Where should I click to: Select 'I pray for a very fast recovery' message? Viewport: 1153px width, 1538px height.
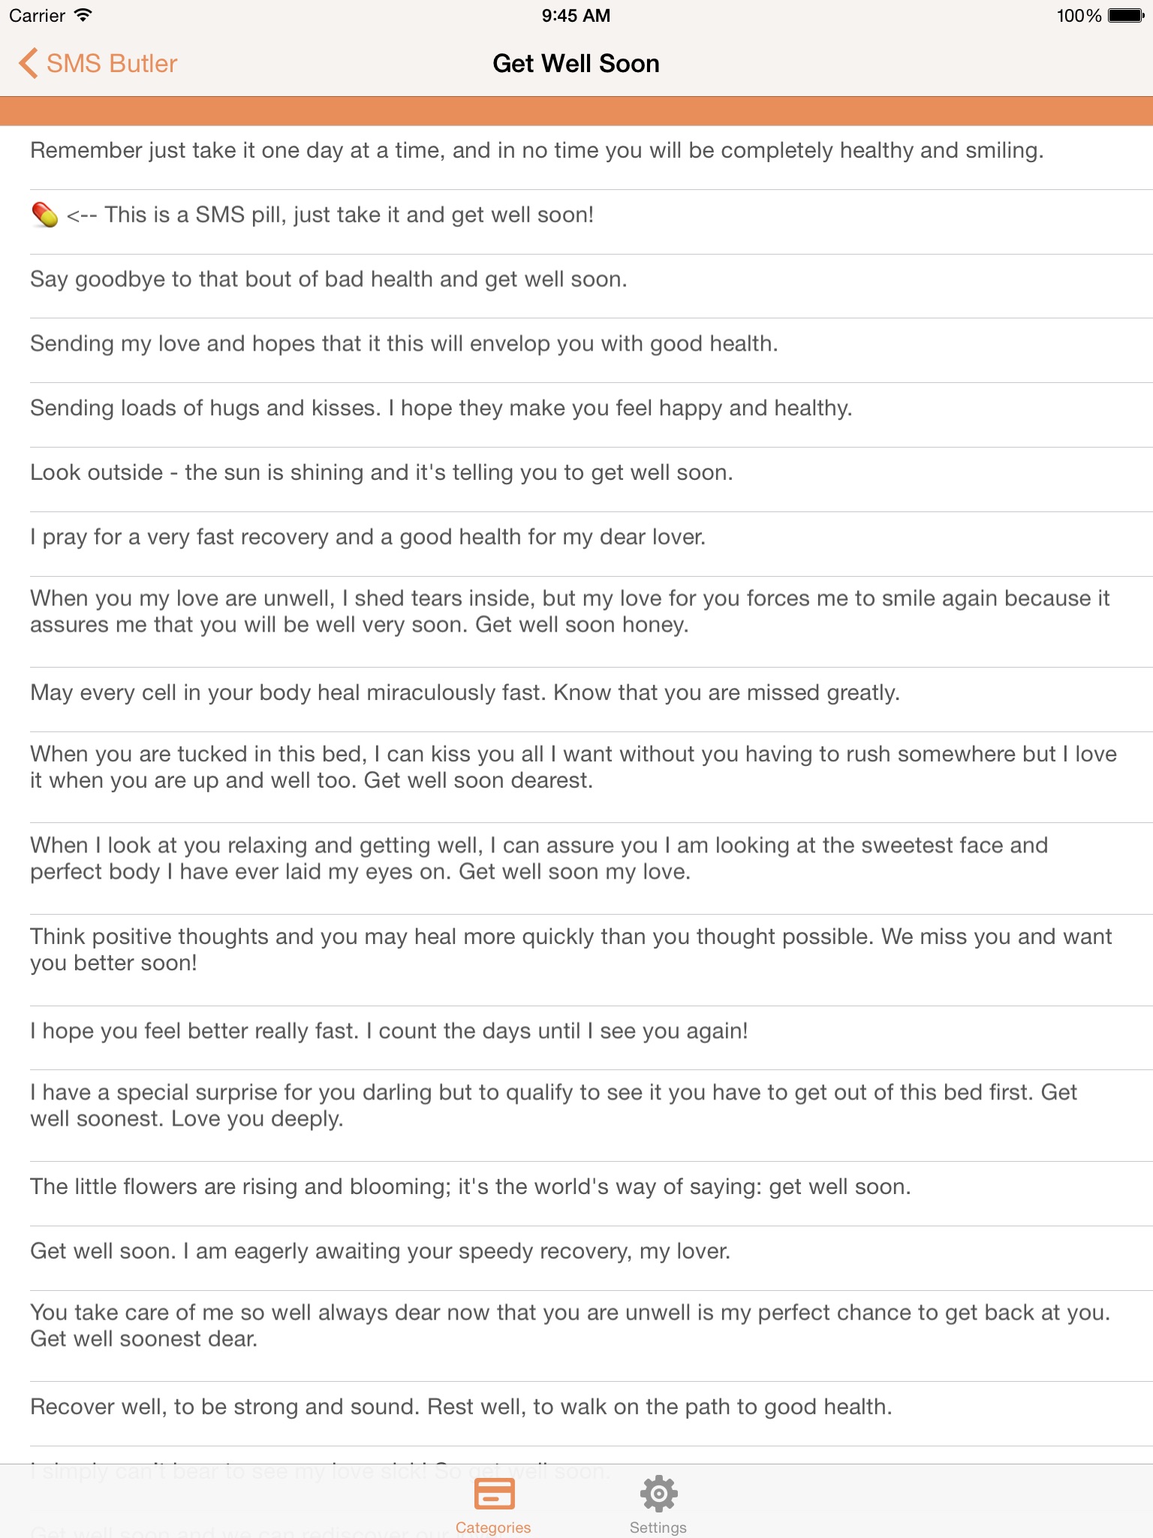point(368,538)
